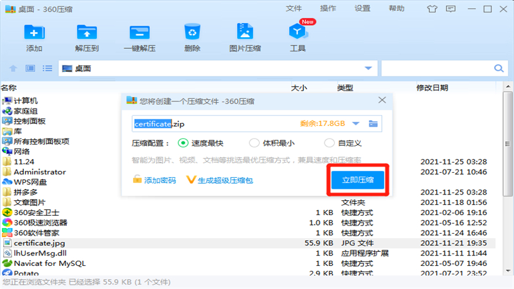This screenshot has height=289, width=514.
Task: Click the 360软件管家 icon
Action: tap(7, 232)
